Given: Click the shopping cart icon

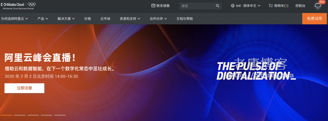Looking at the screenshot, I should click(x=270, y=6).
